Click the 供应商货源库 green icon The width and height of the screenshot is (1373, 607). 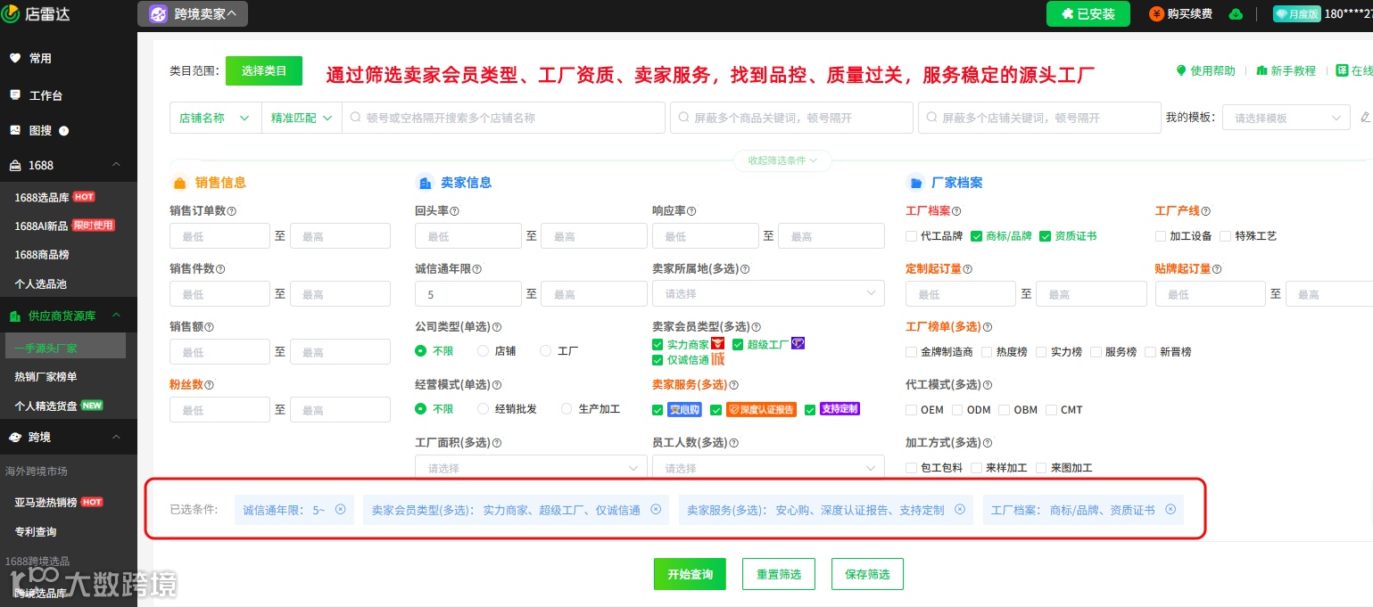pyautogui.click(x=15, y=316)
